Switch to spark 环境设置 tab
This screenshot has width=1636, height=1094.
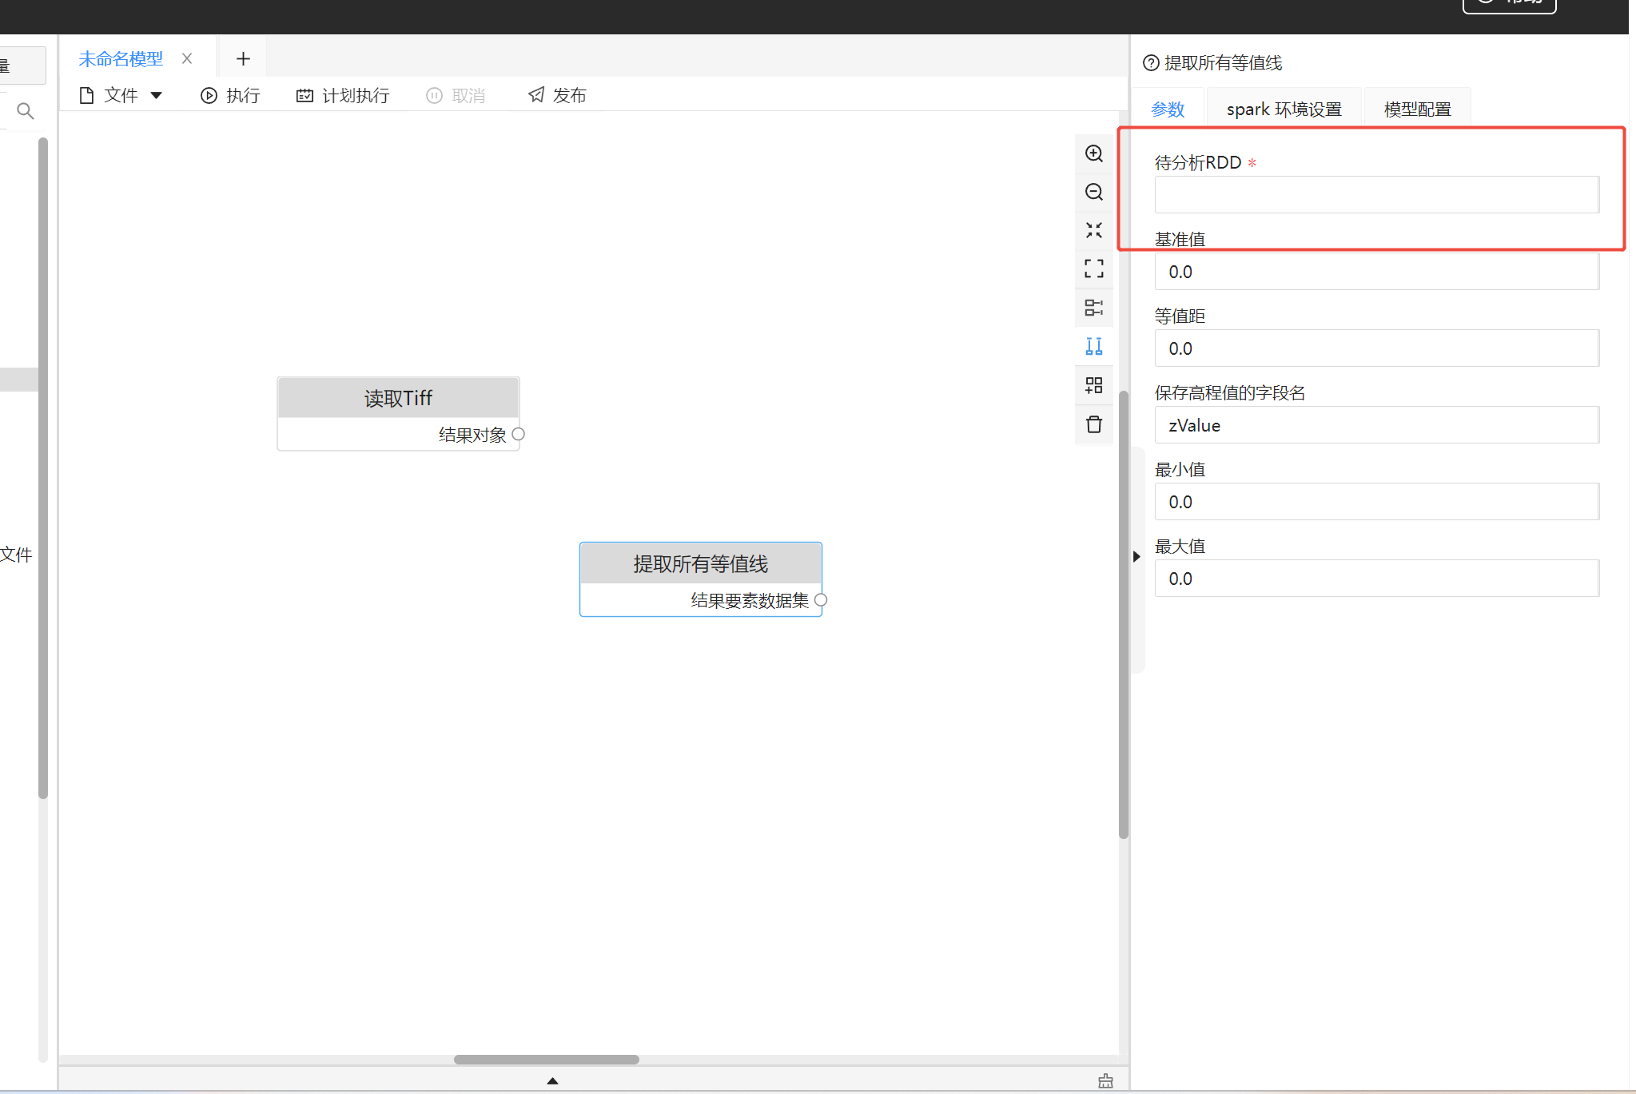(1284, 109)
